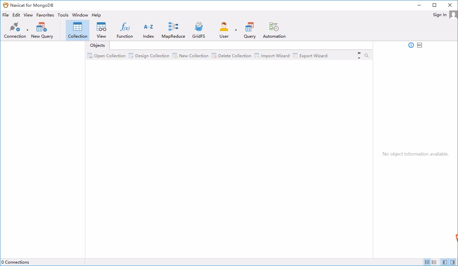
Task: Open the Help menu
Action: 96,15
